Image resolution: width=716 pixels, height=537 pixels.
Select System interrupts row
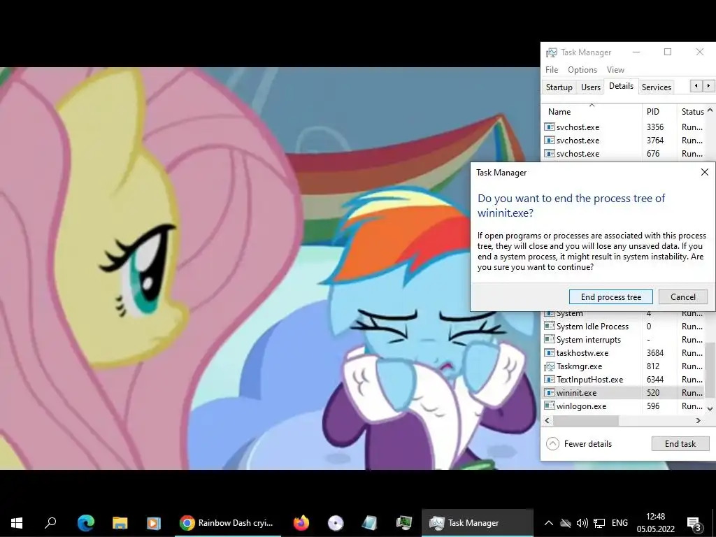[x=624, y=339]
